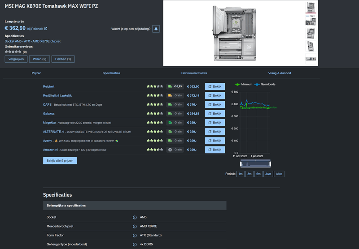Click Bekijk alle 9 prijzen button
359x249 pixels.
(60, 161)
